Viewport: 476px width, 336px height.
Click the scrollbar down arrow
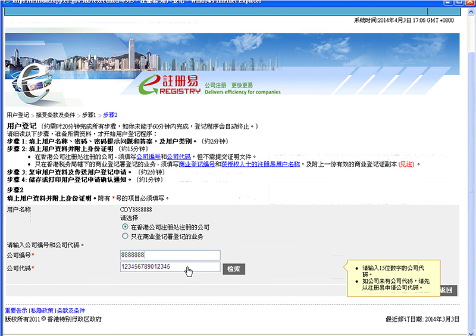pos(471,333)
